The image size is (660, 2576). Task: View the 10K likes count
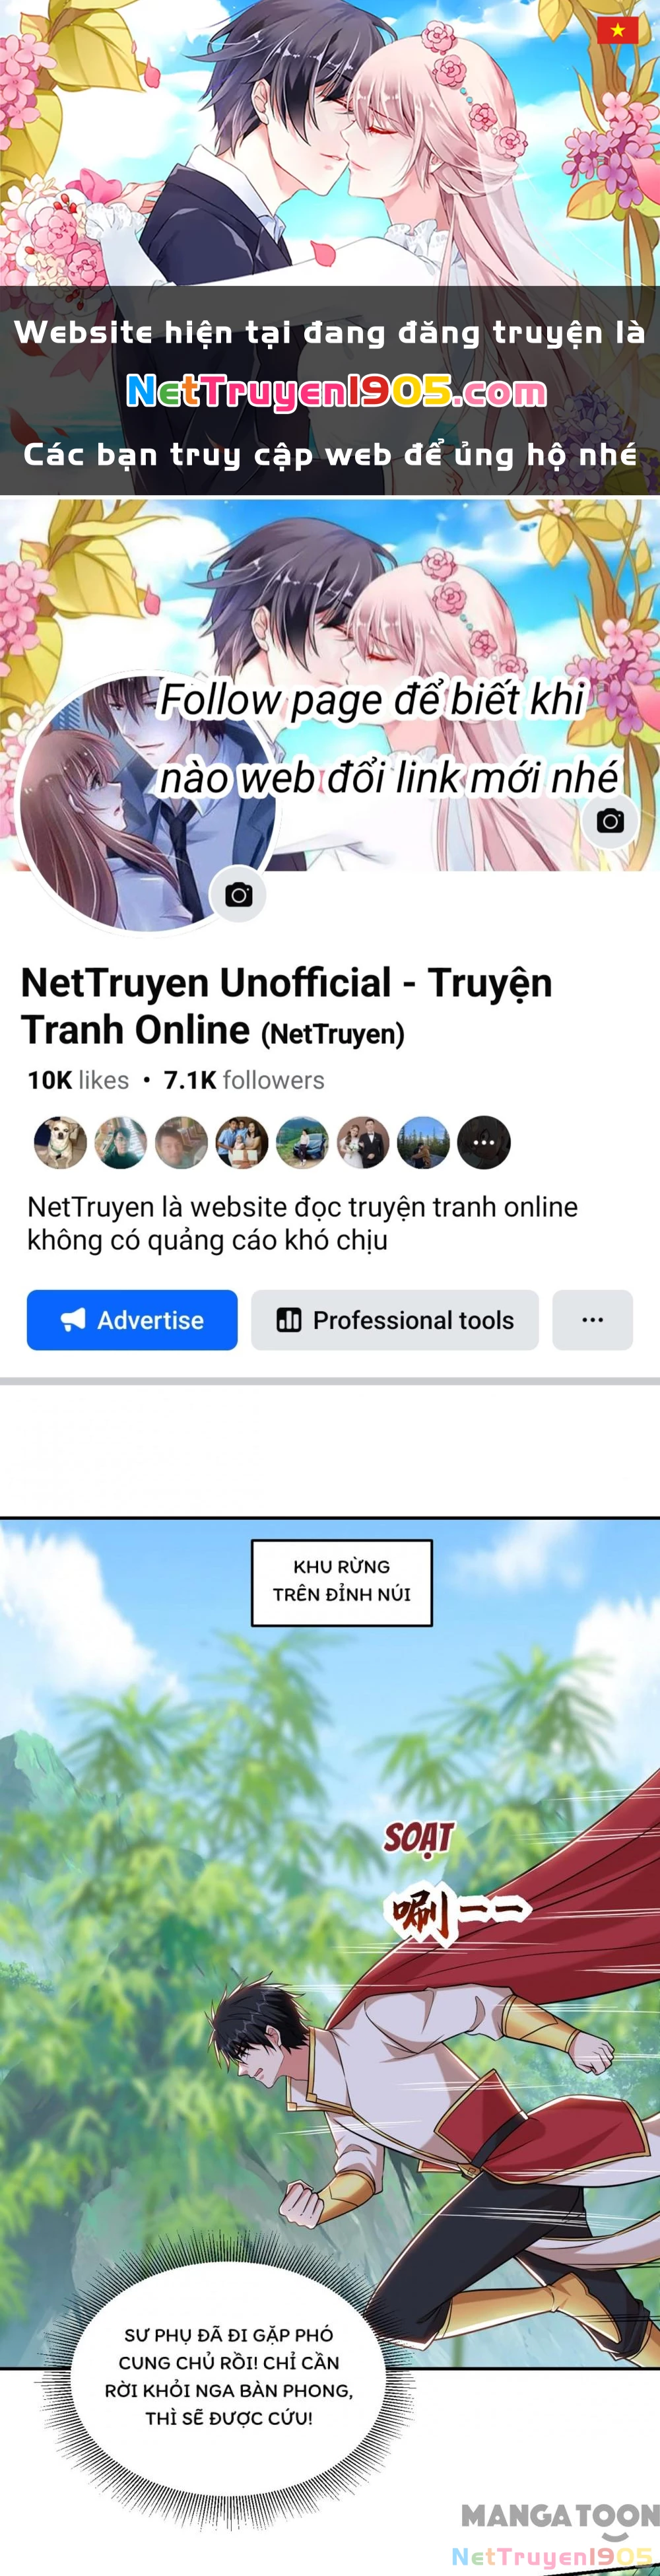pyautogui.click(x=78, y=1080)
